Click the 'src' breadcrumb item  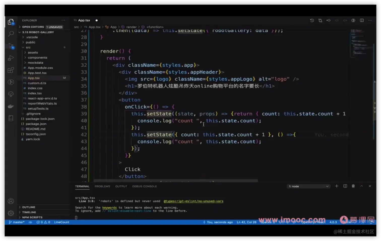click(76, 27)
